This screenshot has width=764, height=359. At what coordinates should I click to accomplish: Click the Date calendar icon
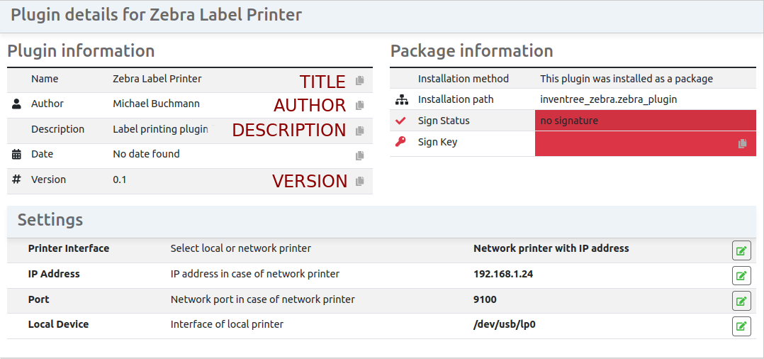[17, 154]
